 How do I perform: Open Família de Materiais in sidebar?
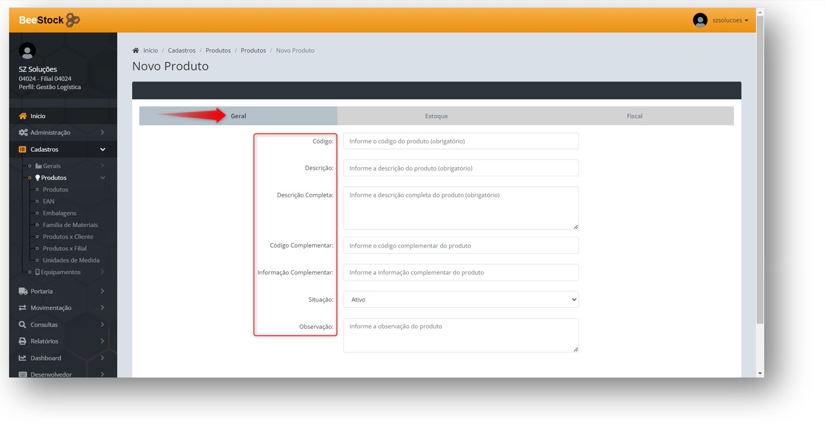pos(70,225)
